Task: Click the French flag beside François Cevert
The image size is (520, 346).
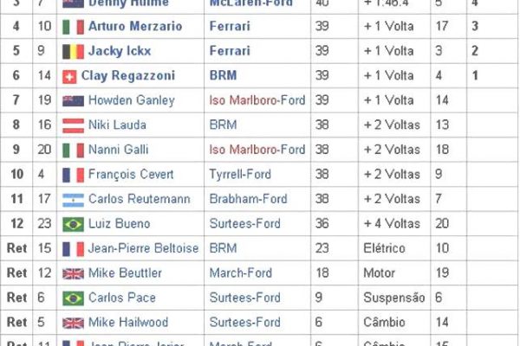Action: 74,175
